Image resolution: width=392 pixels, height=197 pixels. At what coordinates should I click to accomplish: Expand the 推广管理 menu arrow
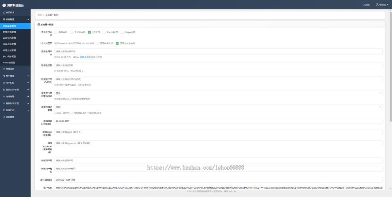coord(28,76)
